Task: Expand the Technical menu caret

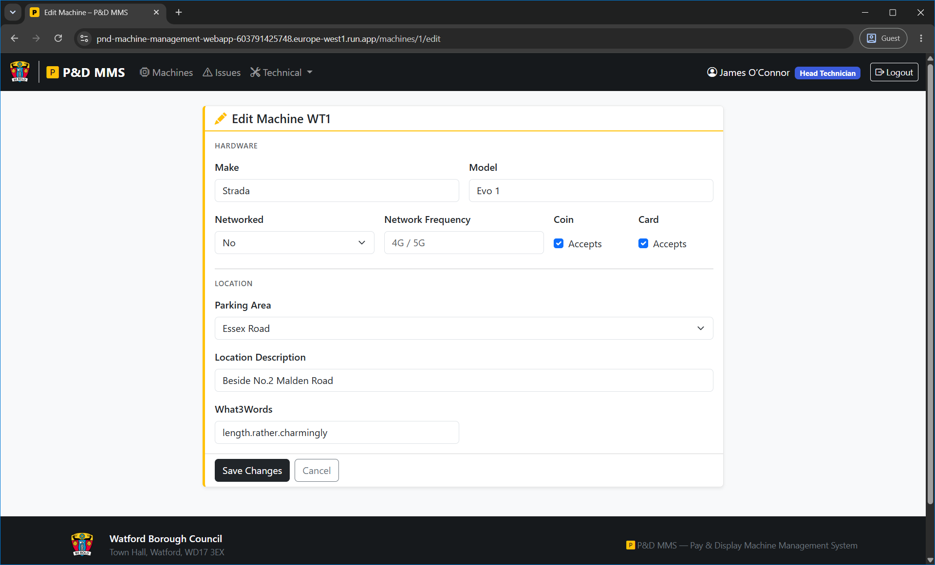Action: (310, 72)
